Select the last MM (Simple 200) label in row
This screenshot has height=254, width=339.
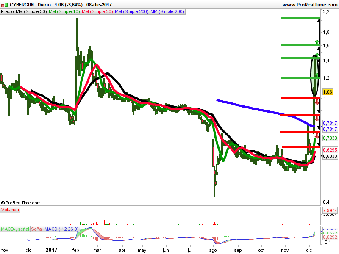(x=167, y=12)
